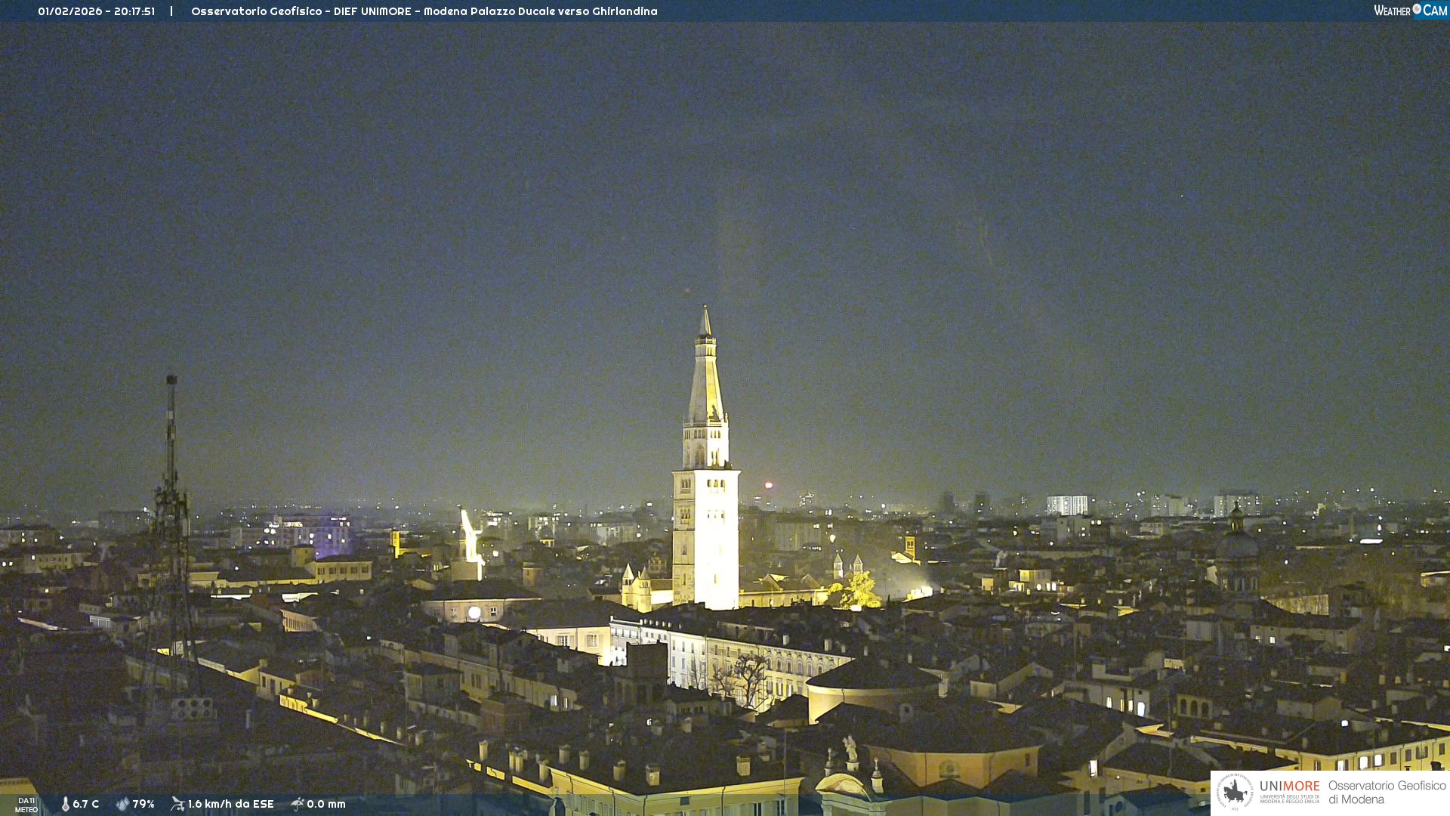Click the WeatherCam camera lens icon

(x=1417, y=9)
